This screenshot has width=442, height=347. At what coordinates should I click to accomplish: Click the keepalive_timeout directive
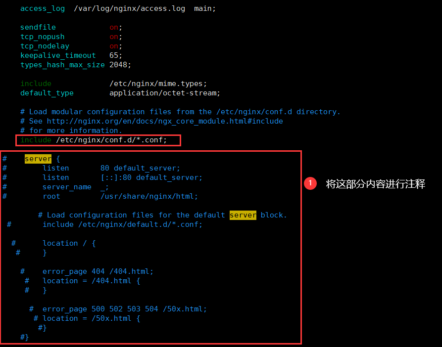[58, 55]
